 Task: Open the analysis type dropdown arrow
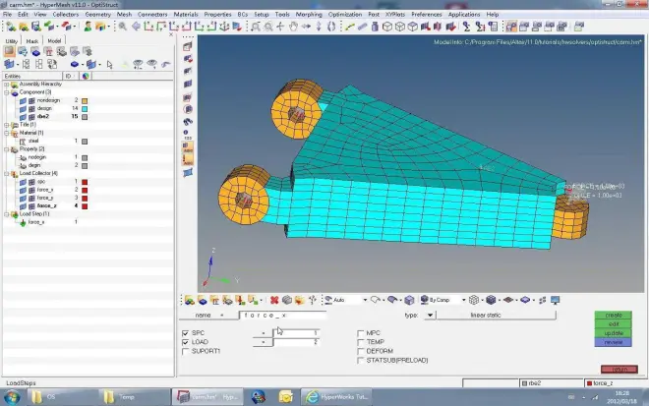click(x=430, y=316)
